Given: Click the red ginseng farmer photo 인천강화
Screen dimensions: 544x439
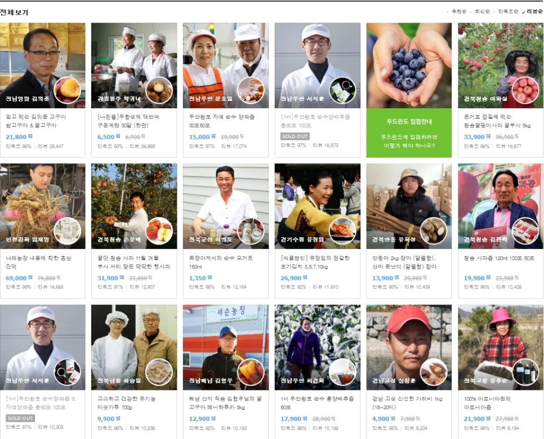Looking at the screenshot, I should pos(42,206).
